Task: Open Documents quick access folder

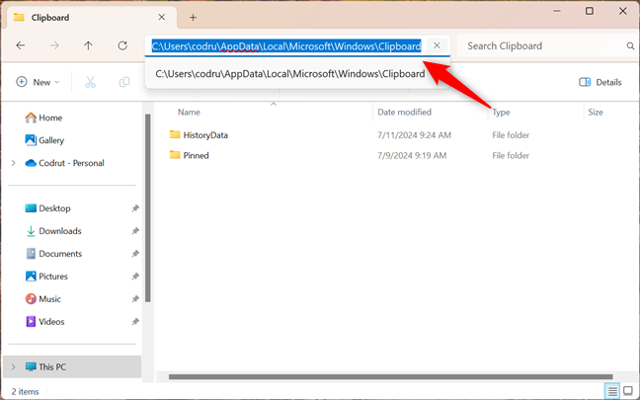Action: coord(53,254)
